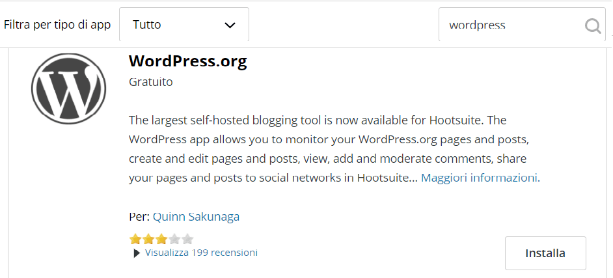Expand reviews with the black triangle
613x278 pixels.
137,253
